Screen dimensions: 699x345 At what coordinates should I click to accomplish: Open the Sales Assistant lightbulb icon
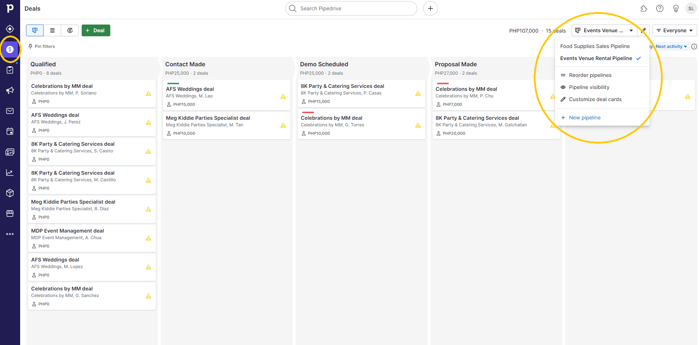pos(676,8)
